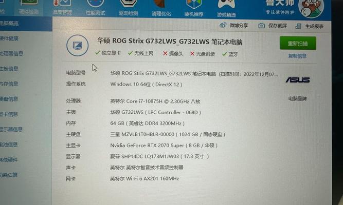
Task: Click the 64 GB DDR4 3200MHz memory text
Action: coord(147,124)
